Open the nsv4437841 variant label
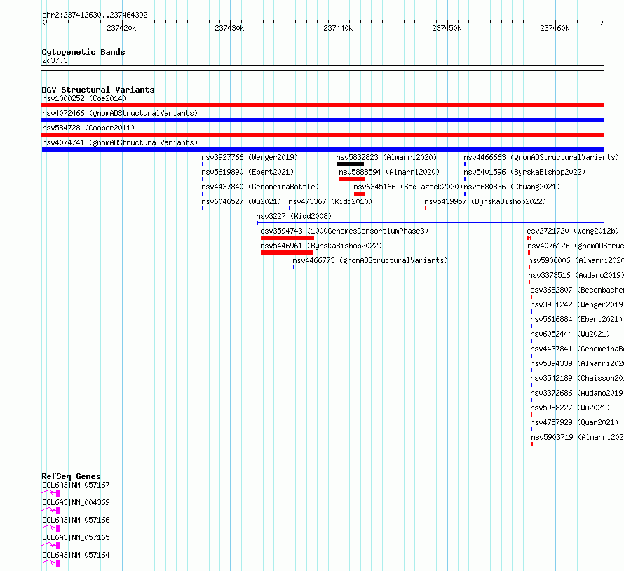The image size is (624, 571). coord(577,349)
